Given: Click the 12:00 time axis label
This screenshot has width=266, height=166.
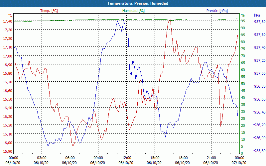Looking at the screenshot, I should (126, 158).
